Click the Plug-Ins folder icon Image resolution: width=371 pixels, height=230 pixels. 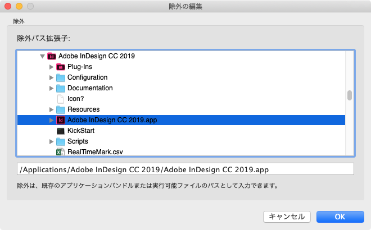point(61,67)
